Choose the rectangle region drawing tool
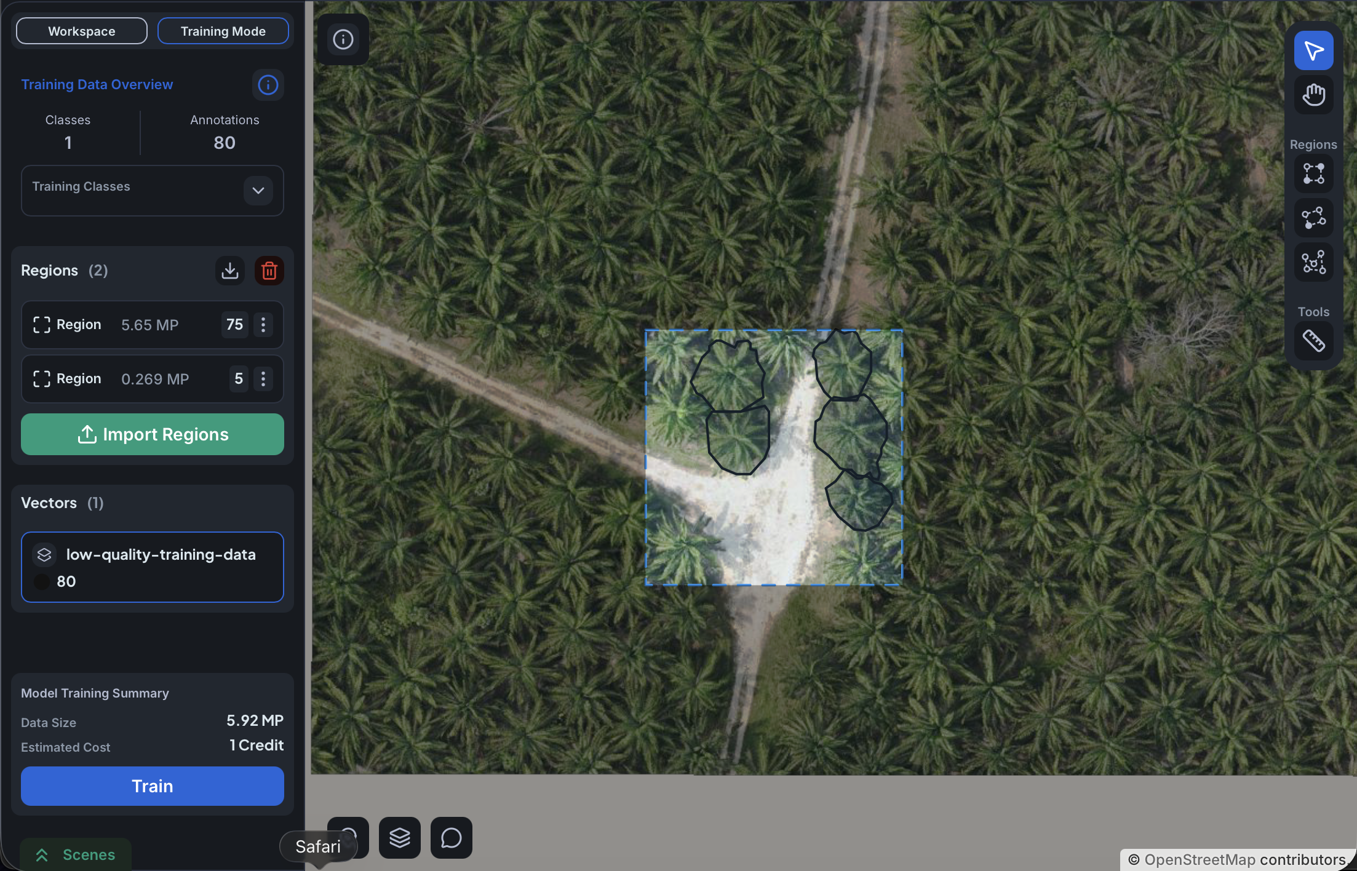The width and height of the screenshot is (1357, 871). click(1313, 174)
